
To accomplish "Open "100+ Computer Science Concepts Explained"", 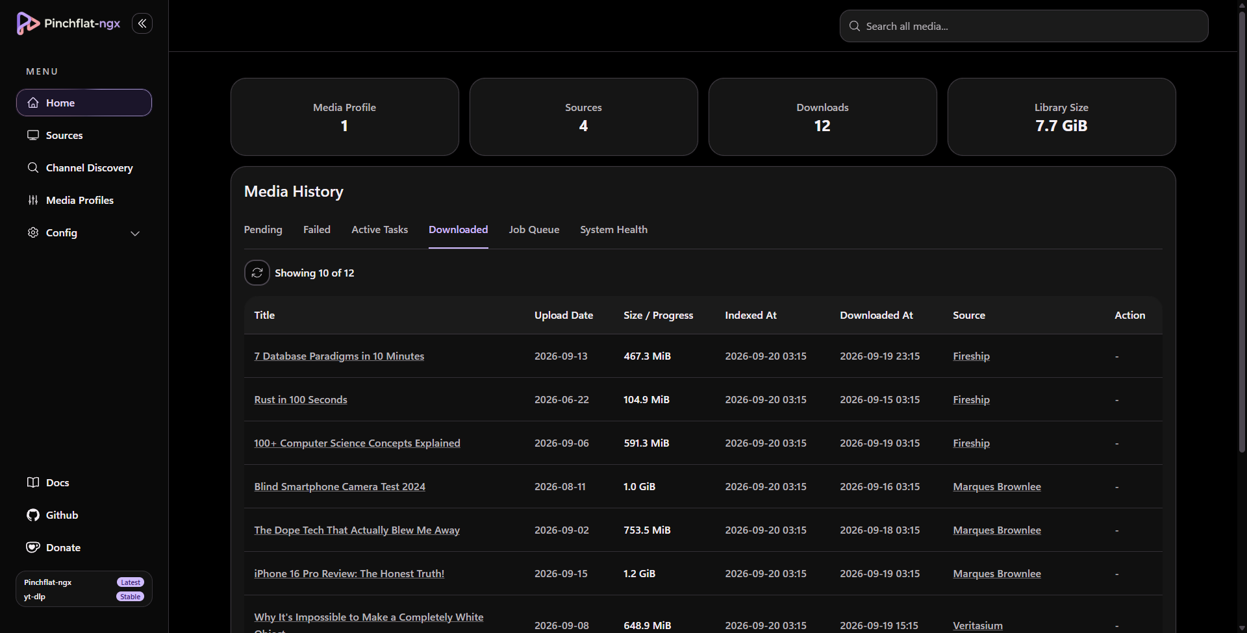I will [357, 443].
